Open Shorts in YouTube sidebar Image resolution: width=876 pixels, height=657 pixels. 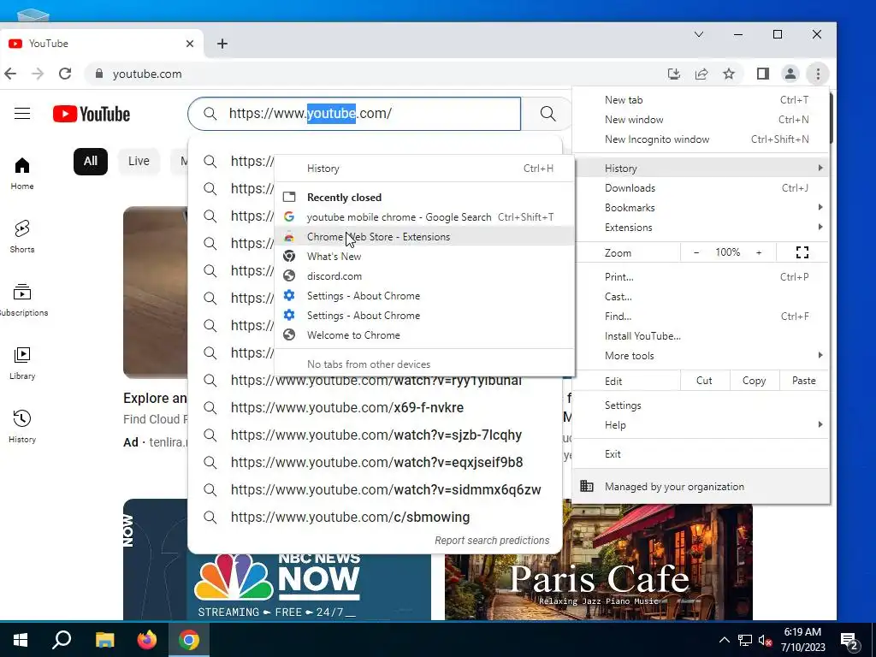pos(22,237)
